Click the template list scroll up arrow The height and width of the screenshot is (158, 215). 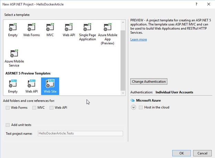point(123,22)
